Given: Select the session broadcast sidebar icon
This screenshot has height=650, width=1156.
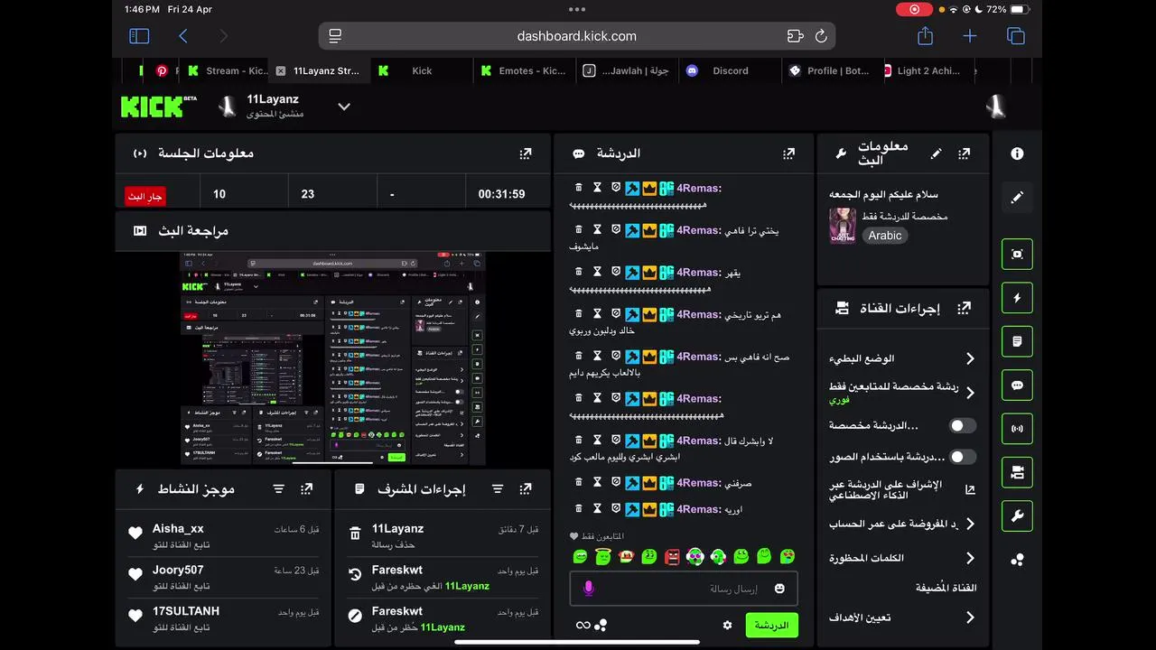Looking at the screenshot, I should click(x=1017, y=429).
